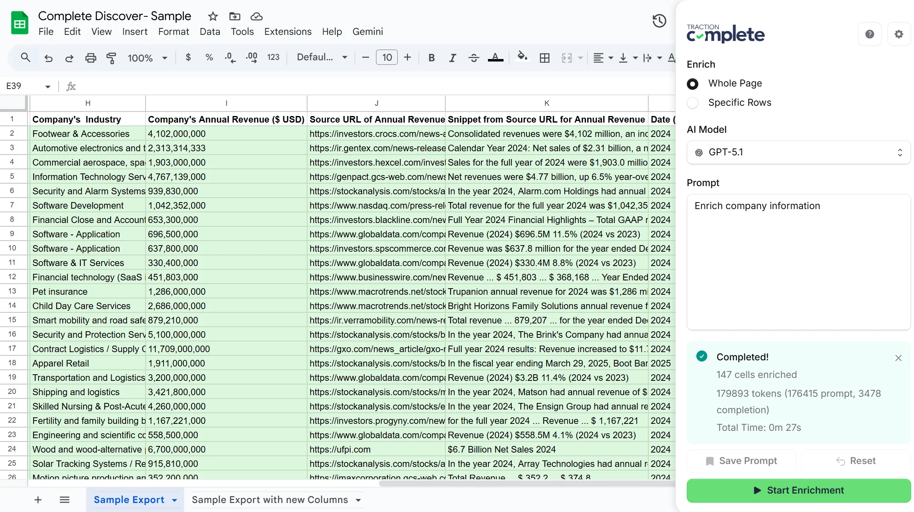The image size is (914, 512).
Task: Click the print icon
Action: (91, 58)
